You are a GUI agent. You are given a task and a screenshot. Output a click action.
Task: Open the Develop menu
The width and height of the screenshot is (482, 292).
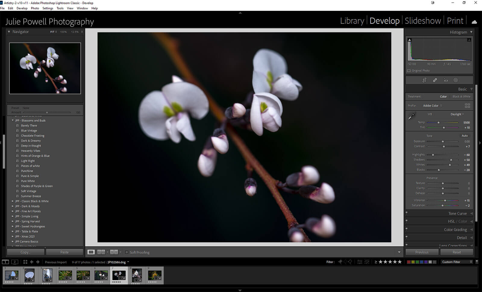click(22, 8)
